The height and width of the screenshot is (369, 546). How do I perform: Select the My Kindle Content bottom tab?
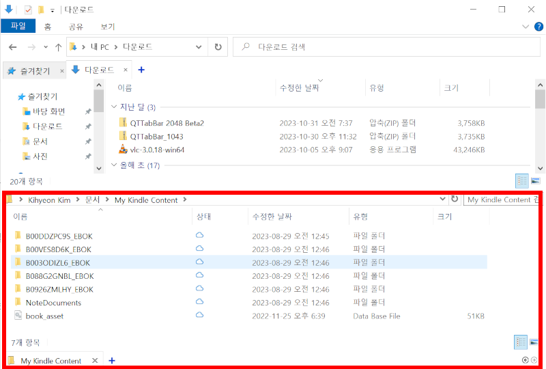51,361
